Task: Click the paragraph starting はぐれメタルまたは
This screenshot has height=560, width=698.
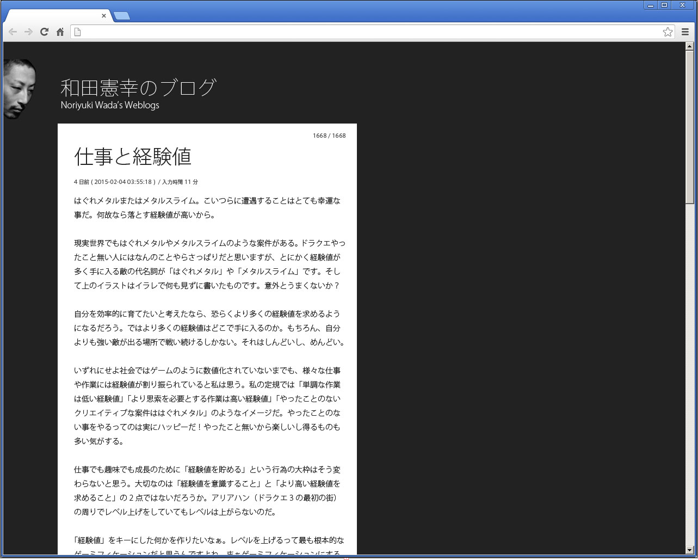Action: pos(207,208)
